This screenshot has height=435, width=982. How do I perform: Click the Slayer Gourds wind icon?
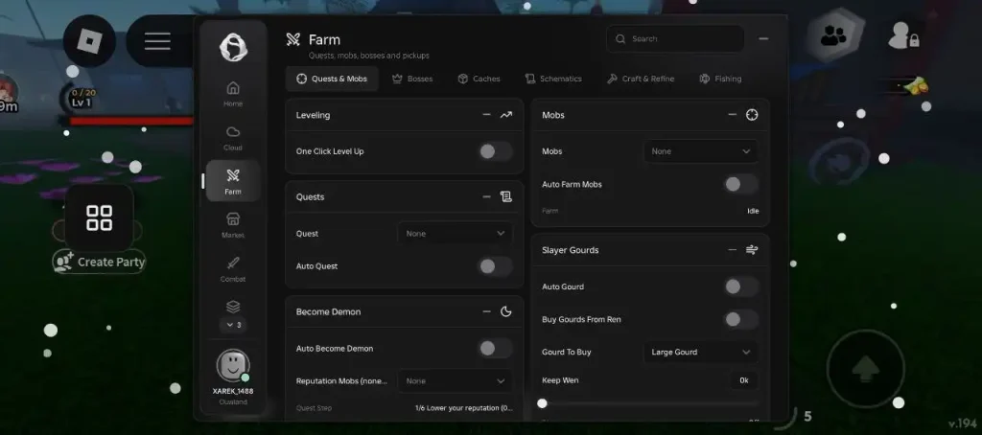(x=752, y=250)
